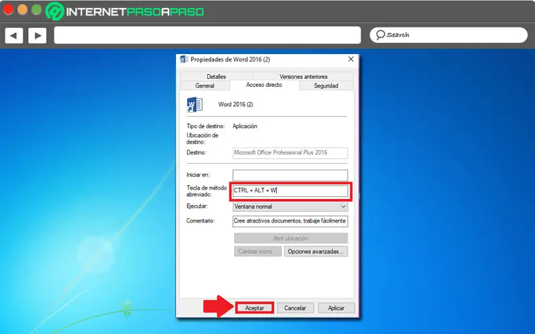The height and width of the screenshot is (334, 535).
Task: Click the green window control dot
Action: (x=37, y=10)
